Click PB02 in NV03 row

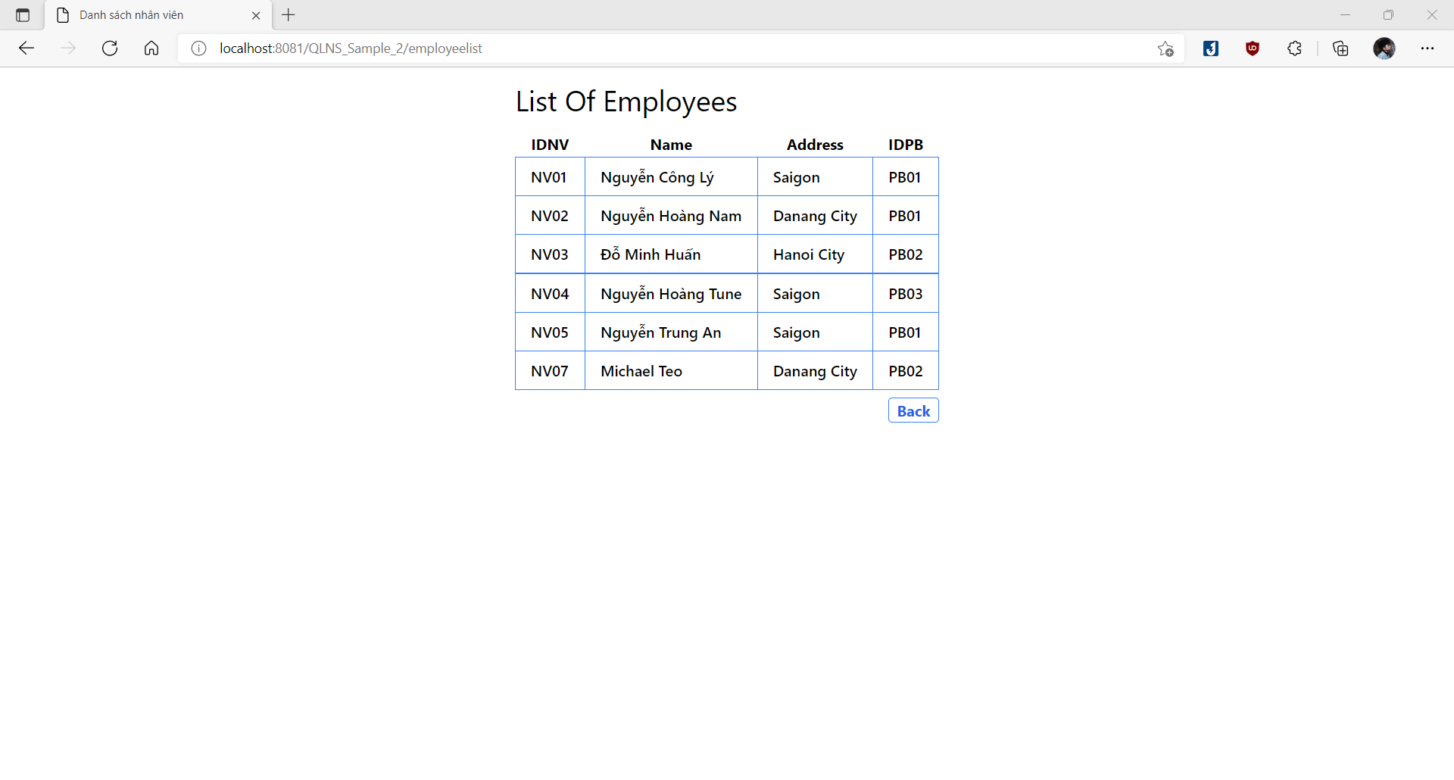pyautogui.click(x=906, y=254)
